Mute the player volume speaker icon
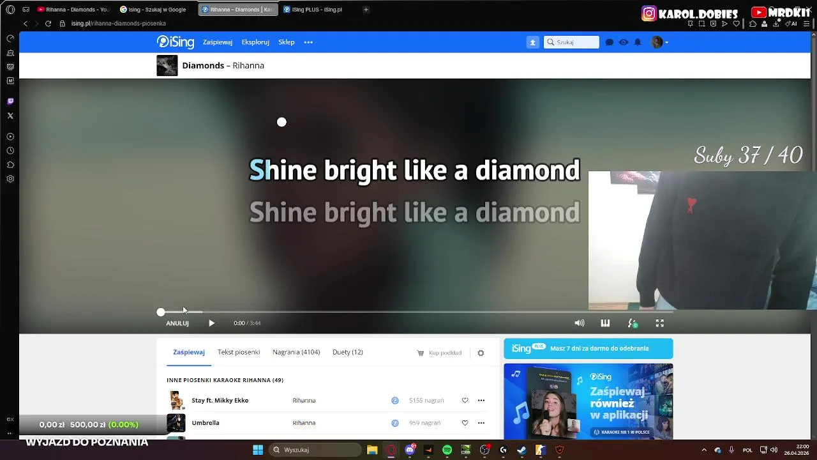 click(580, 323)
